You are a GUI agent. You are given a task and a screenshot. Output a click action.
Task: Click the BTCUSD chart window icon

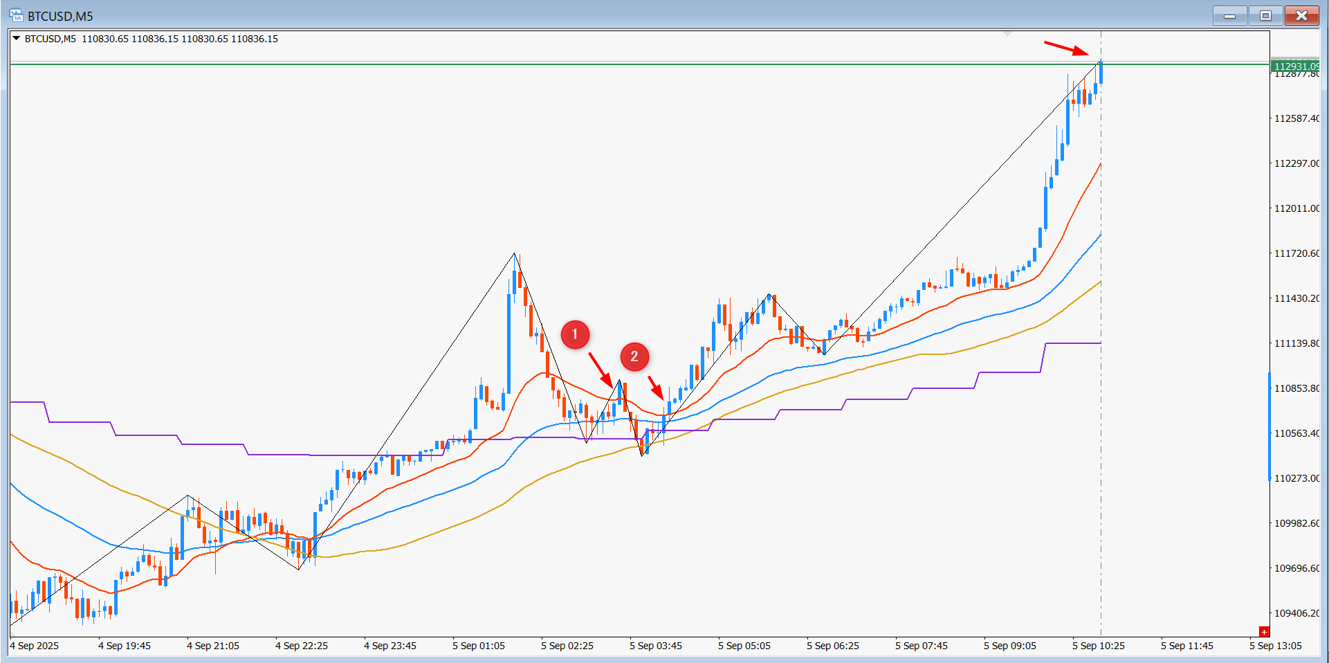(x=16, y=15)
